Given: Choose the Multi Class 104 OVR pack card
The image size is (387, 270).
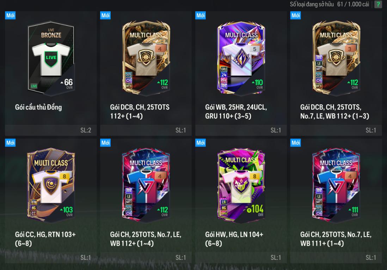Looking at the screenshot, I should (x=241, y=185).
